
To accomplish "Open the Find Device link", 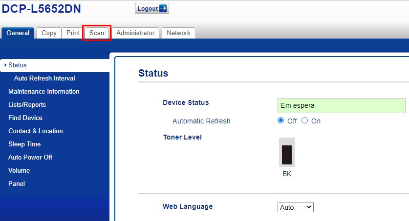I will click(x=25, y=118).
